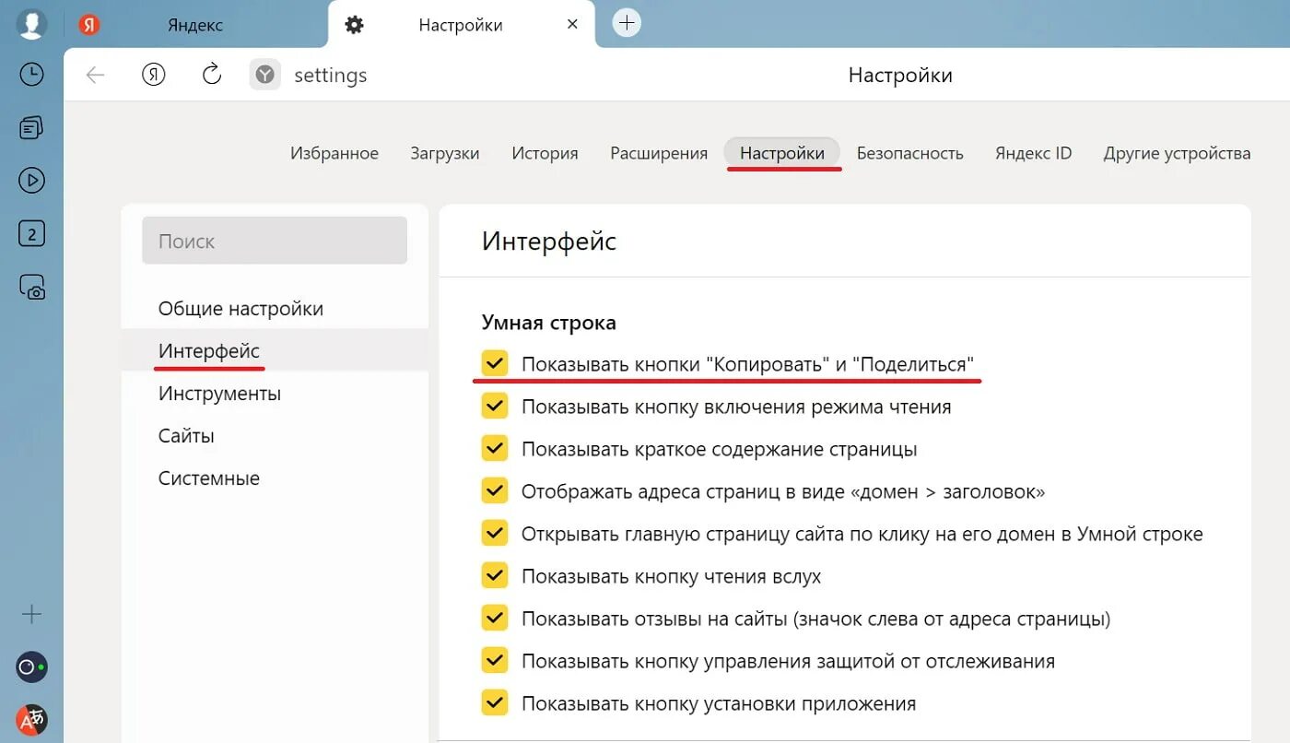Open the История section

coord(545,153)
